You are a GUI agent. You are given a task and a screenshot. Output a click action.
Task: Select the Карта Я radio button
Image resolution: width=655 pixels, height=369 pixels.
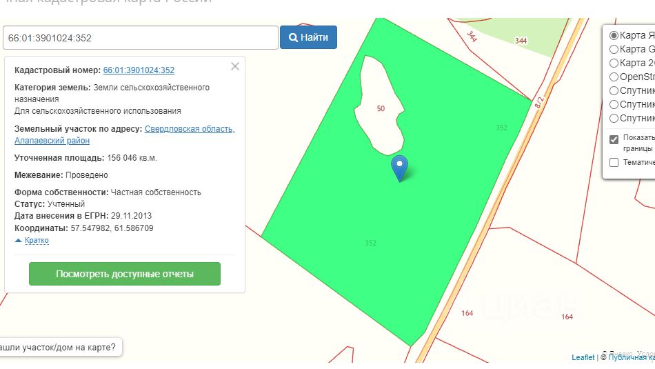pyautogui.click(x=614, y=36)
